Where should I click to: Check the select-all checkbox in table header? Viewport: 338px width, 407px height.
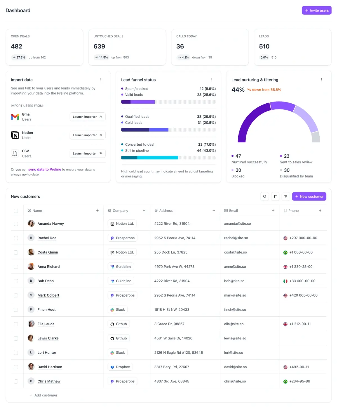[x=16, y=211]
